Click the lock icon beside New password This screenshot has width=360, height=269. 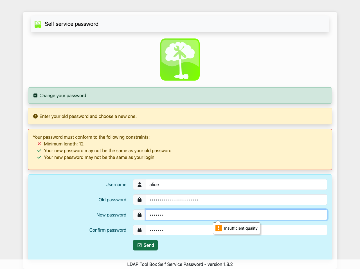click(139, 215)
